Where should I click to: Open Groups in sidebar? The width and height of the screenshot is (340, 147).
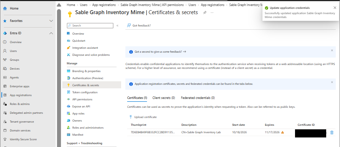14,60
